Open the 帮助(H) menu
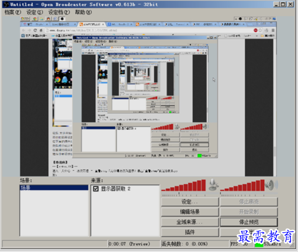Screen dimensions: 298x252 83,12
